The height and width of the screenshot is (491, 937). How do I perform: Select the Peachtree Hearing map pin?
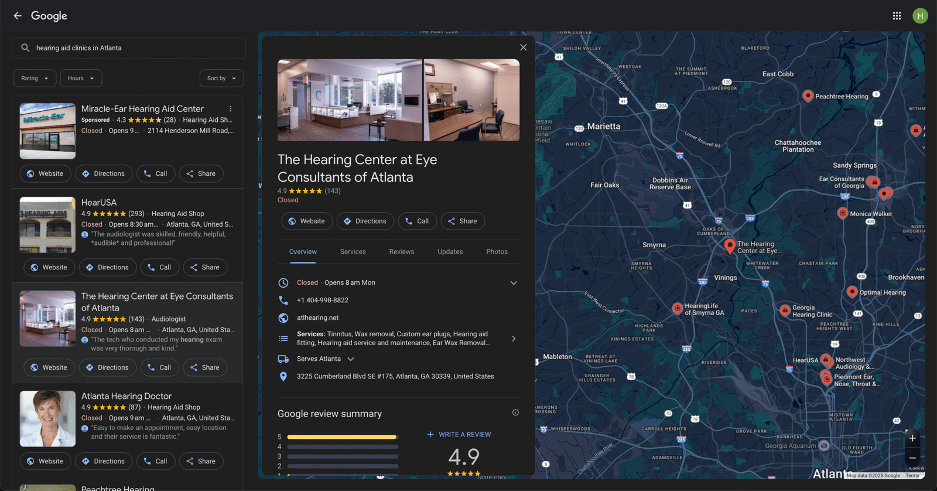[808, 96]
